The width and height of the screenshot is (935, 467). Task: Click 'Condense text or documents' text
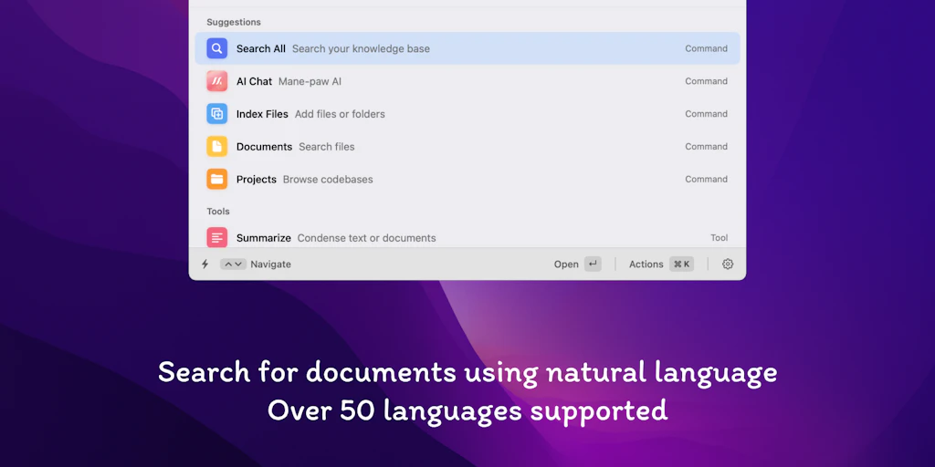(x=367, y=238)
